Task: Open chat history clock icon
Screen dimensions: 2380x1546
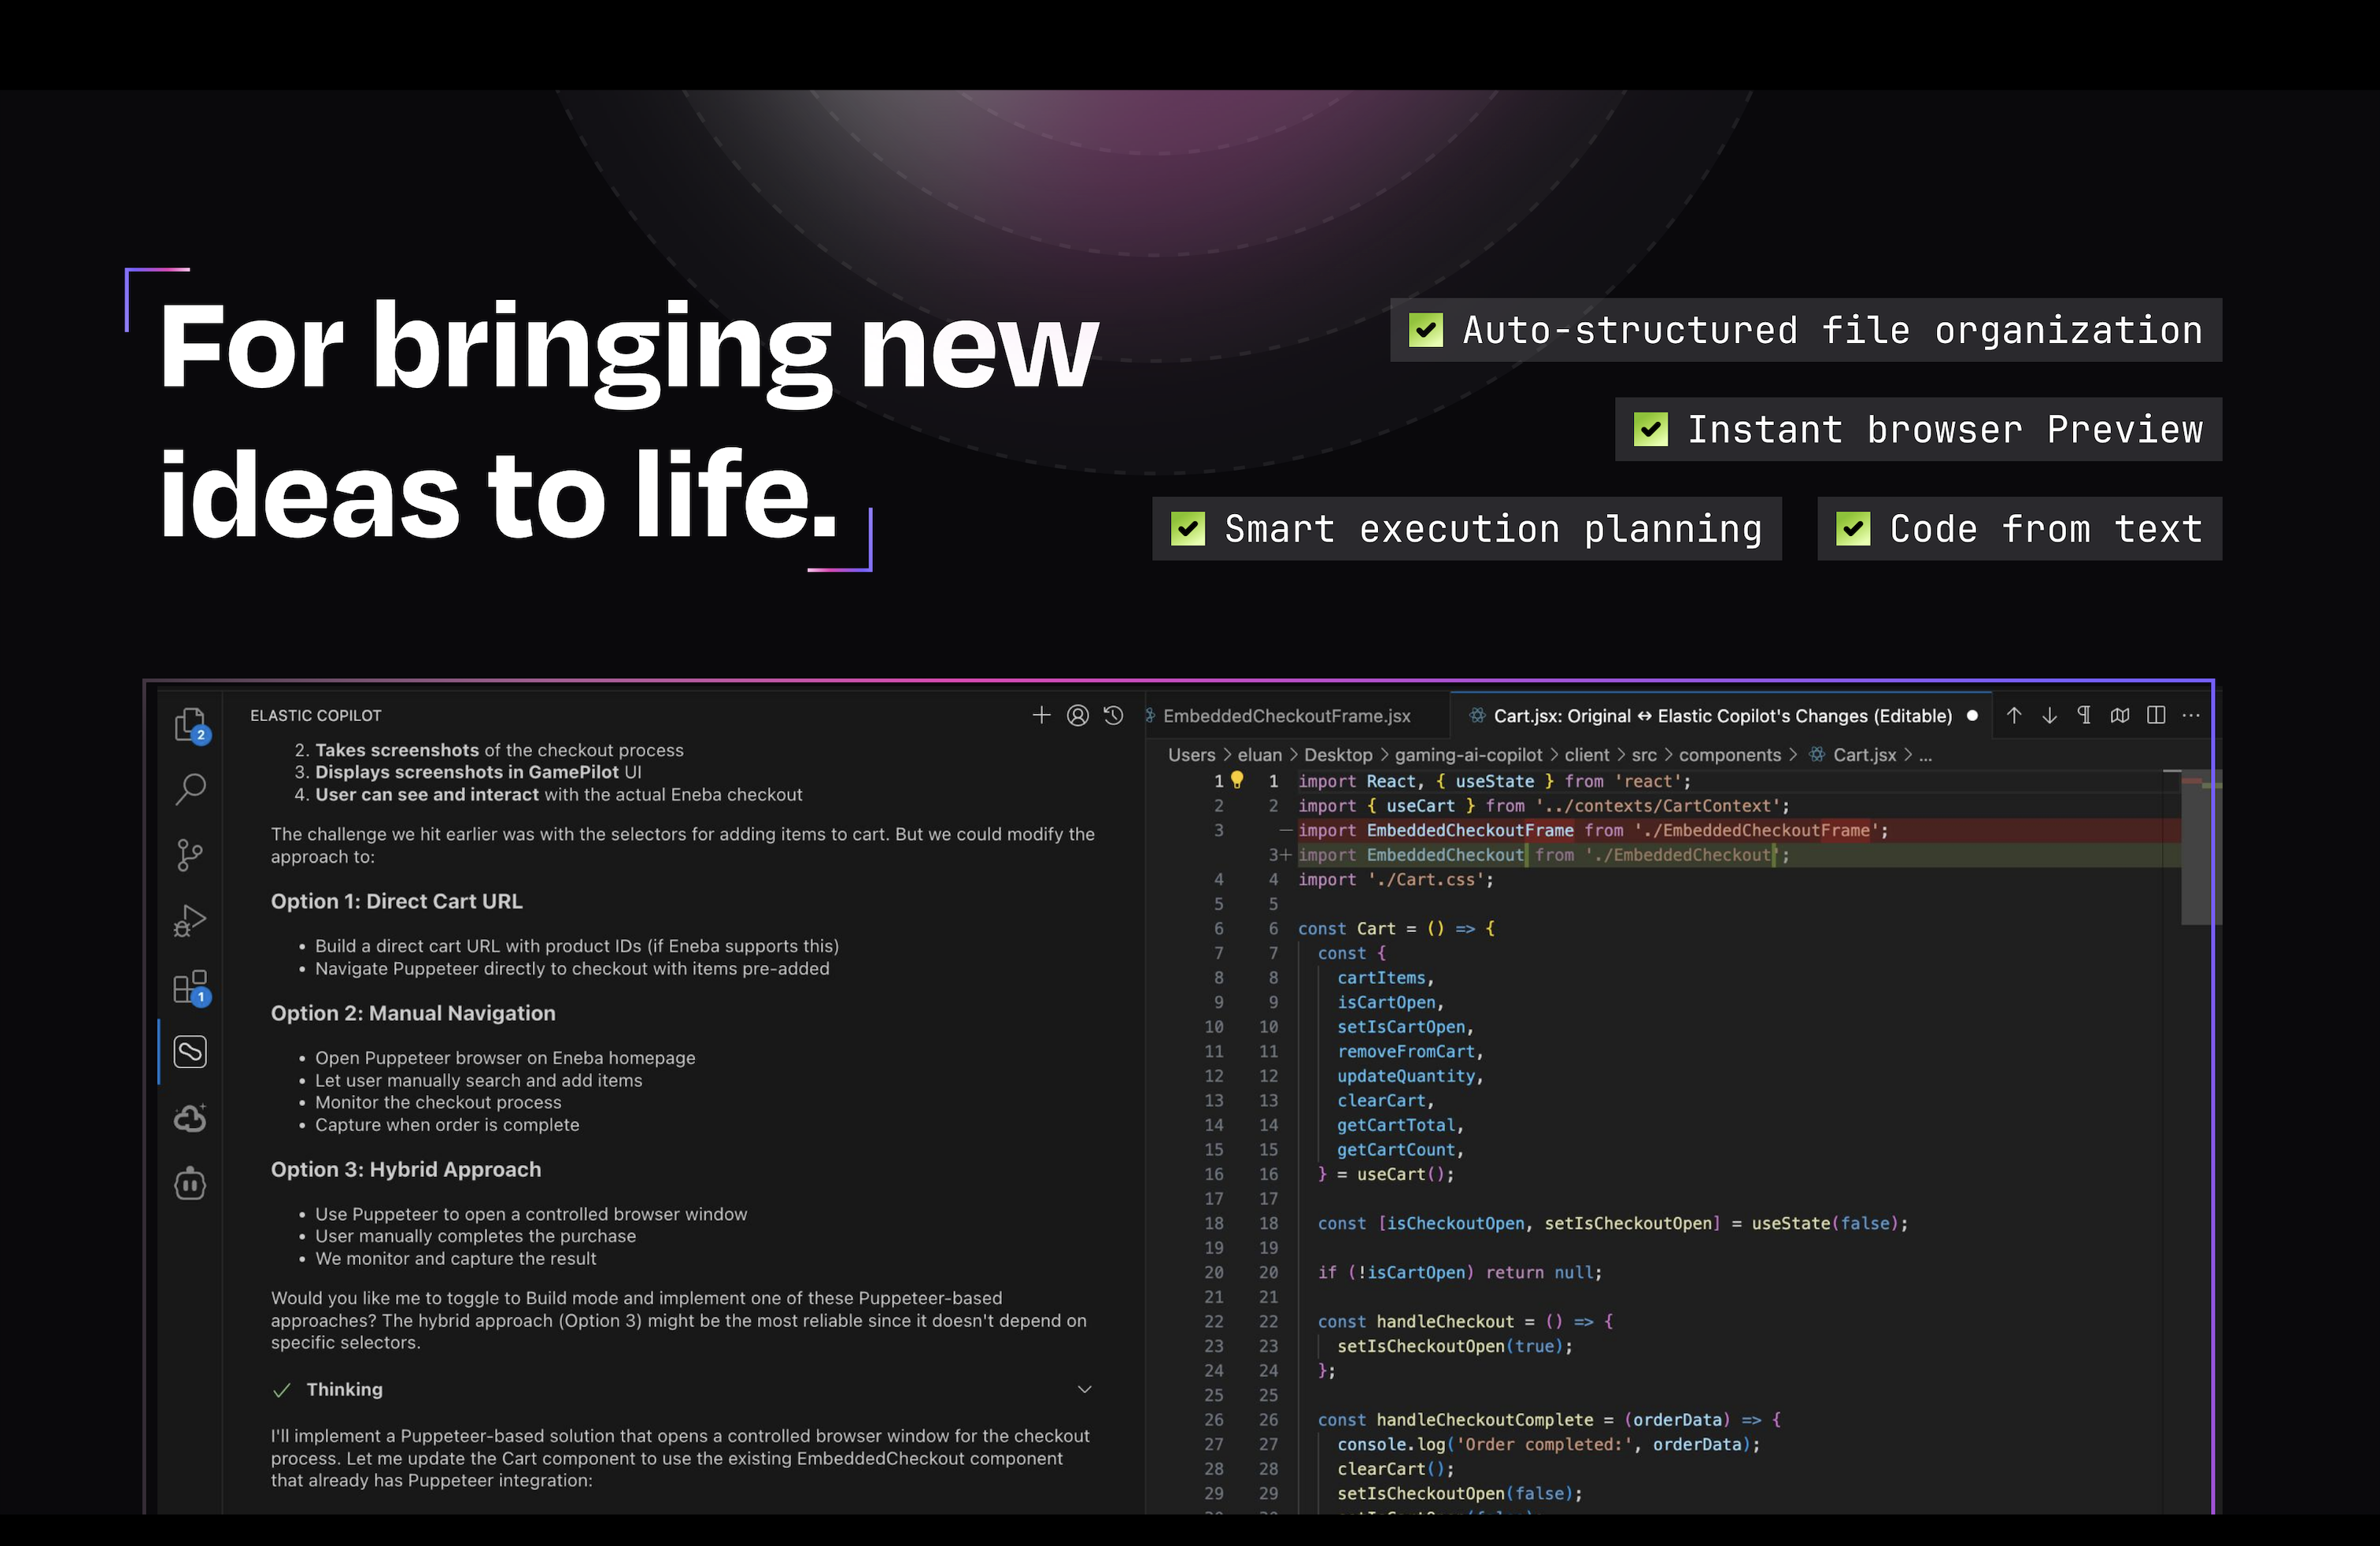Action: [x=1113, y=715]
